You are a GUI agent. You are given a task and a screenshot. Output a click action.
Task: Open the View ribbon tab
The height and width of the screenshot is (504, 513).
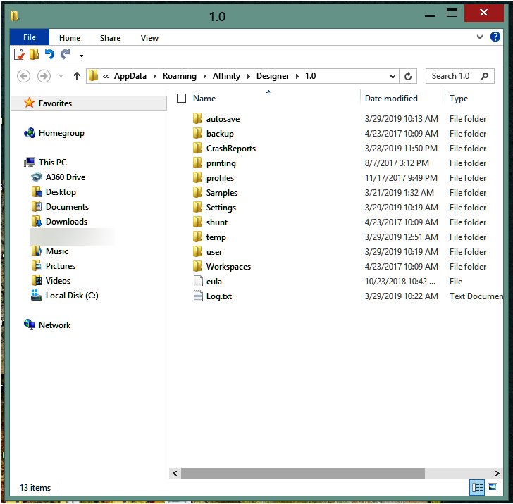[149, 38]
